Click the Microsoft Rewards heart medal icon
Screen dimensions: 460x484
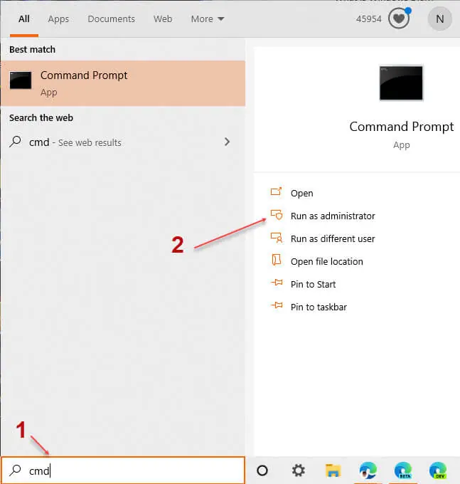pyautogui.click(x=399, y=19)
